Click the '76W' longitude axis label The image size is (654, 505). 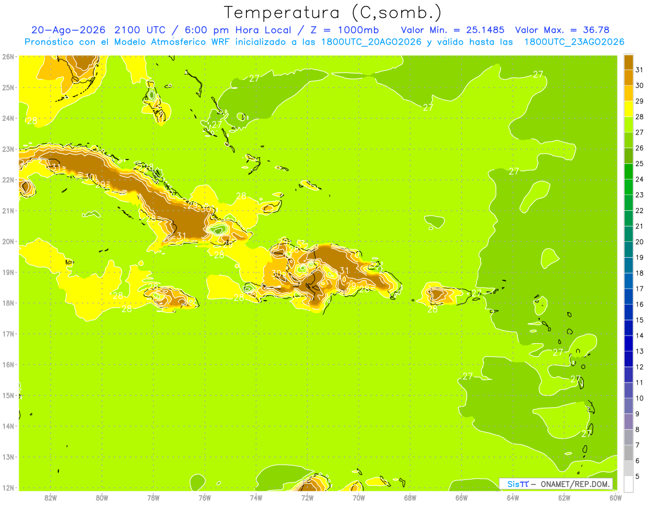tap(204, 497)
